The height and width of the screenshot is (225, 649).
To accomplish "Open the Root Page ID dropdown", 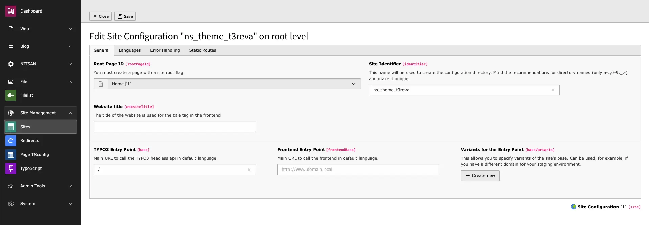I will pos(234,84).
